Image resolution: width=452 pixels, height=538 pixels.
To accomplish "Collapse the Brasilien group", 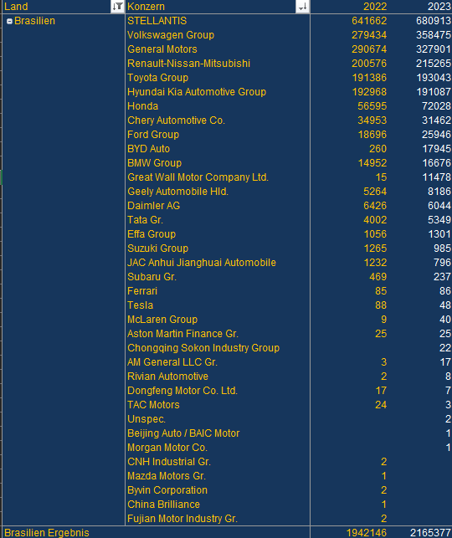I will point(9,21).
